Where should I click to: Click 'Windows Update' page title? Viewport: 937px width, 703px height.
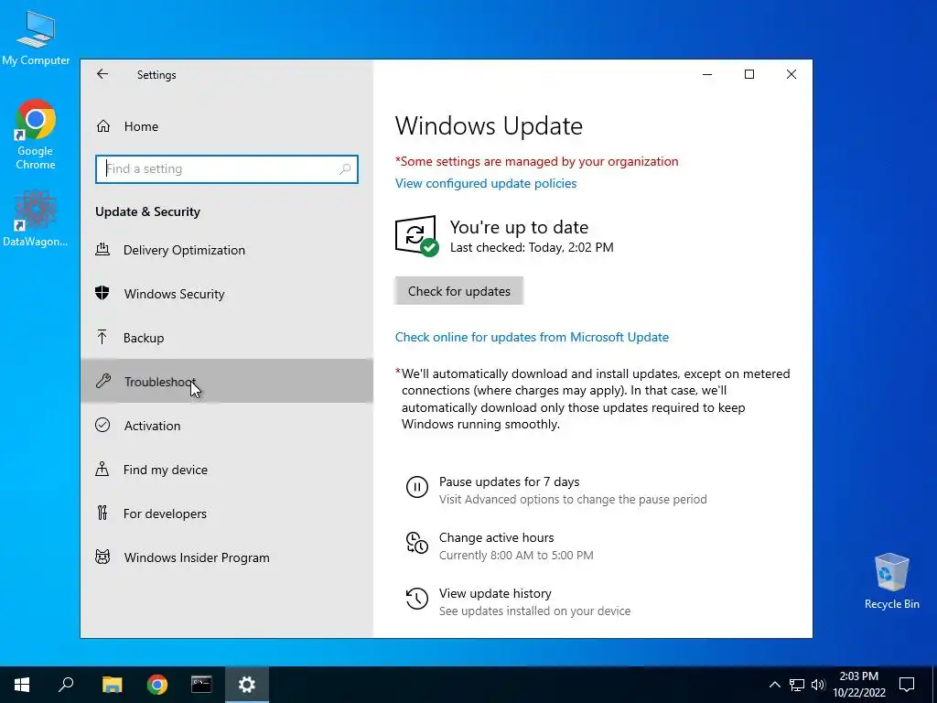pos(489,125)
